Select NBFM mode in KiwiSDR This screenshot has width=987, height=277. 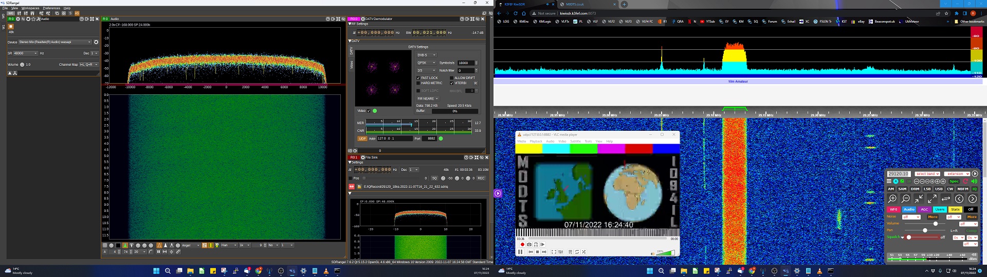coord(963,189)
